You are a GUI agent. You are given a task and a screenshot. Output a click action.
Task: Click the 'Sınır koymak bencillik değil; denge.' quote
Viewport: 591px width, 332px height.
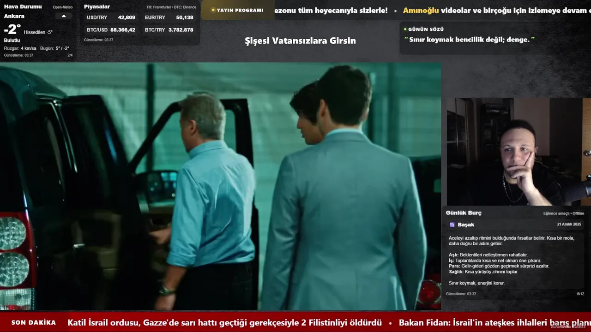(469, 40)
